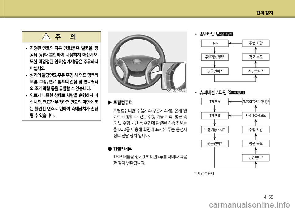
Task: Click the zoomed TRIP button inset image
Action: [x=173, y=75]
